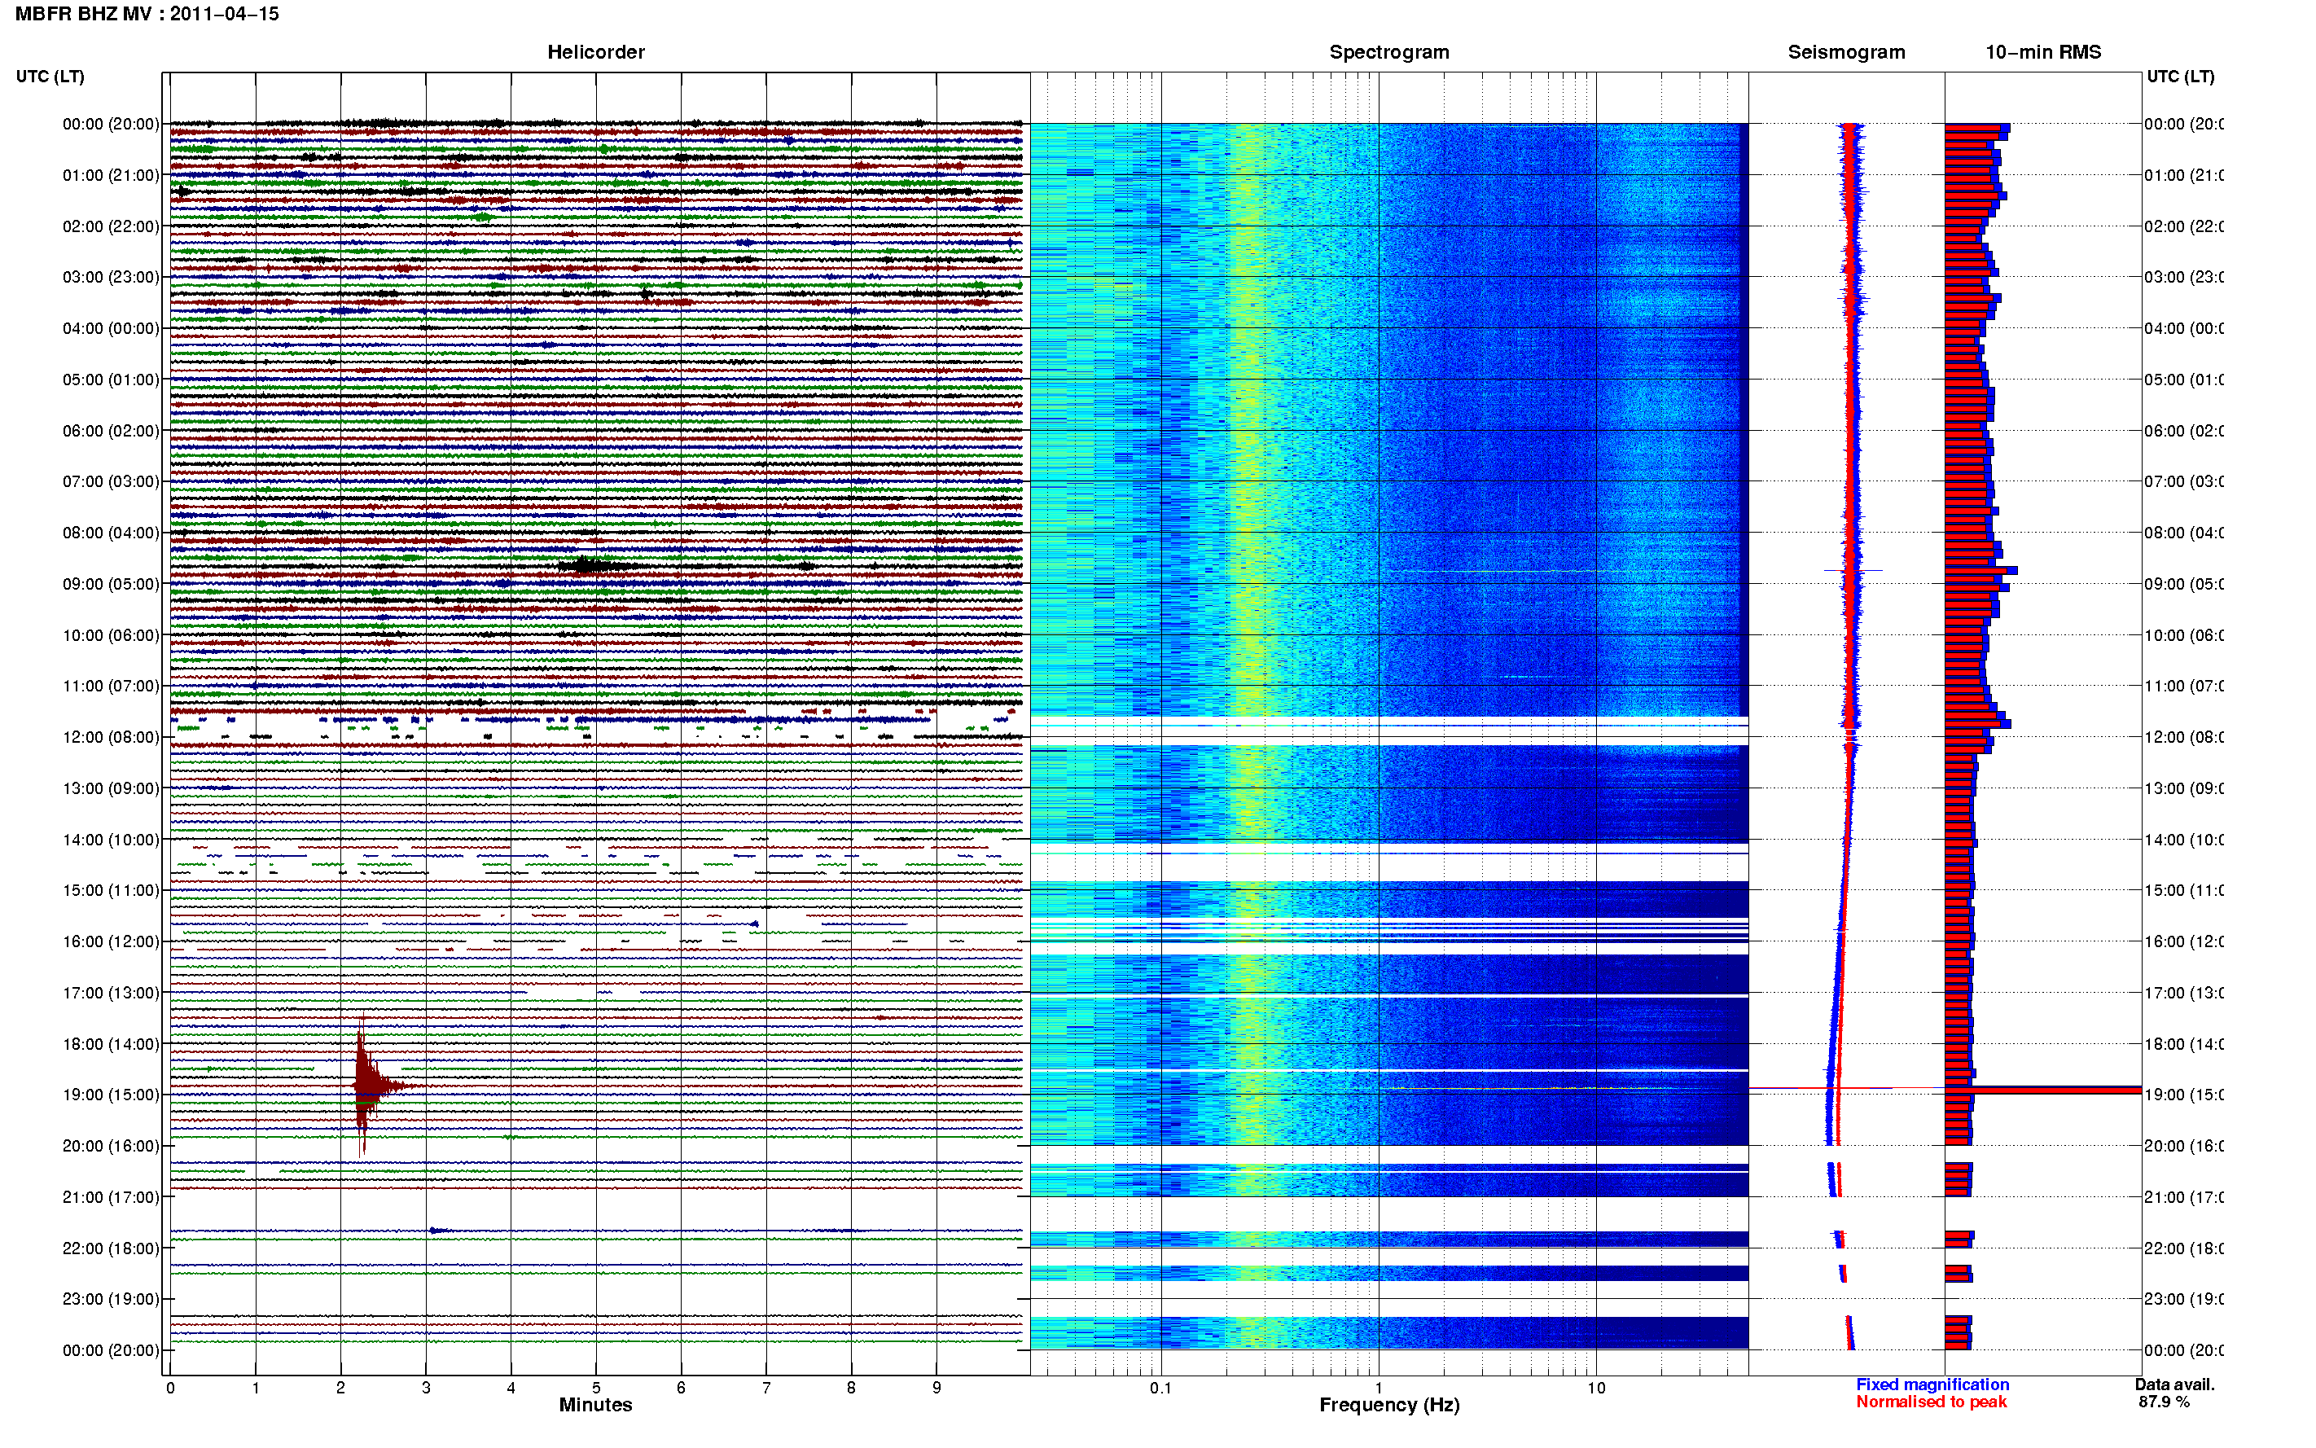This screenshot has width=2316, height=1448.
Task: Click the 'Spectrogram' panel heading
Action: click(x=1388, y=52)
